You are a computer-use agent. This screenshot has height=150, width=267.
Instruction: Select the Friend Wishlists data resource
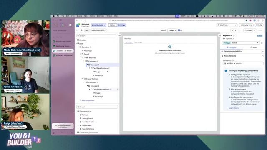click(88, 129)
